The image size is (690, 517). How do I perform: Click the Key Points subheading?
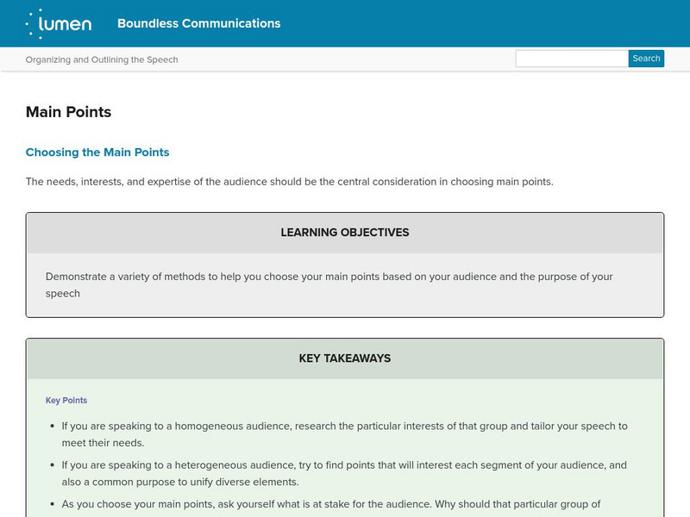tap(66, 401)
